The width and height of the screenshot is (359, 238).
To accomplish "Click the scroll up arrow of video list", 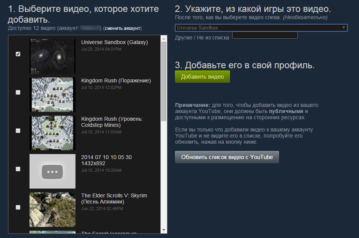I will tap(164, 39).
